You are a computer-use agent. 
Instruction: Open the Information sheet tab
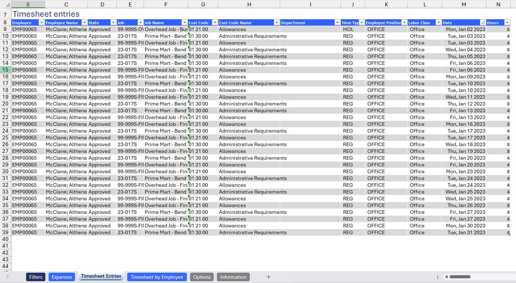click(233, 277)
